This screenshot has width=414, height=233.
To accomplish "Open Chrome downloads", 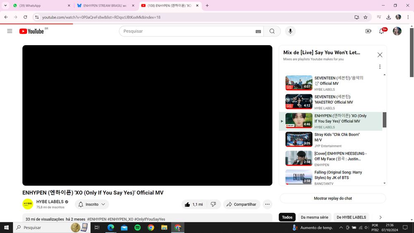I will (x=388, y=17).
